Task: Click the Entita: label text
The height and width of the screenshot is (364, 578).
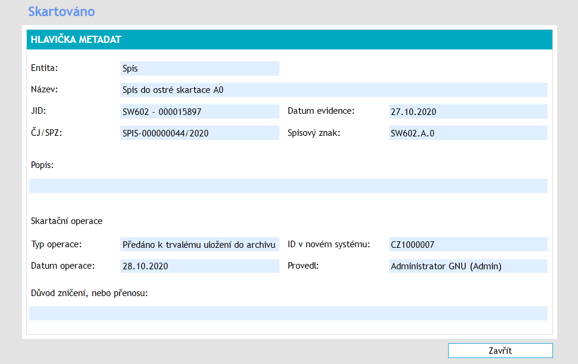Action: coord(44,68)
